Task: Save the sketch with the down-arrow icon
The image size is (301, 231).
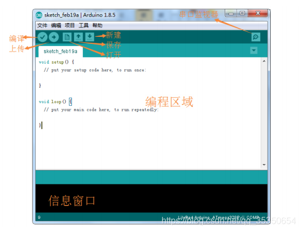Action: 90,37
